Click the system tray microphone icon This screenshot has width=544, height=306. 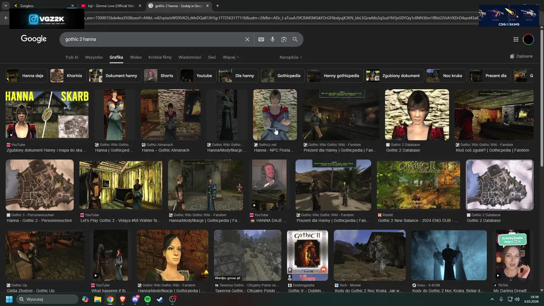tap(501, 299)
